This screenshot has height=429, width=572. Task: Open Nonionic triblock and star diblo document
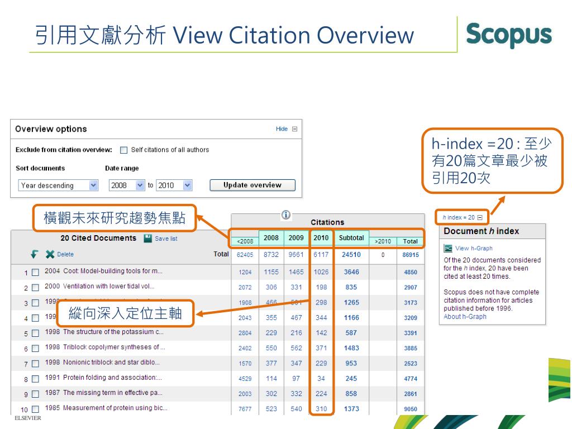coord(111,363)
